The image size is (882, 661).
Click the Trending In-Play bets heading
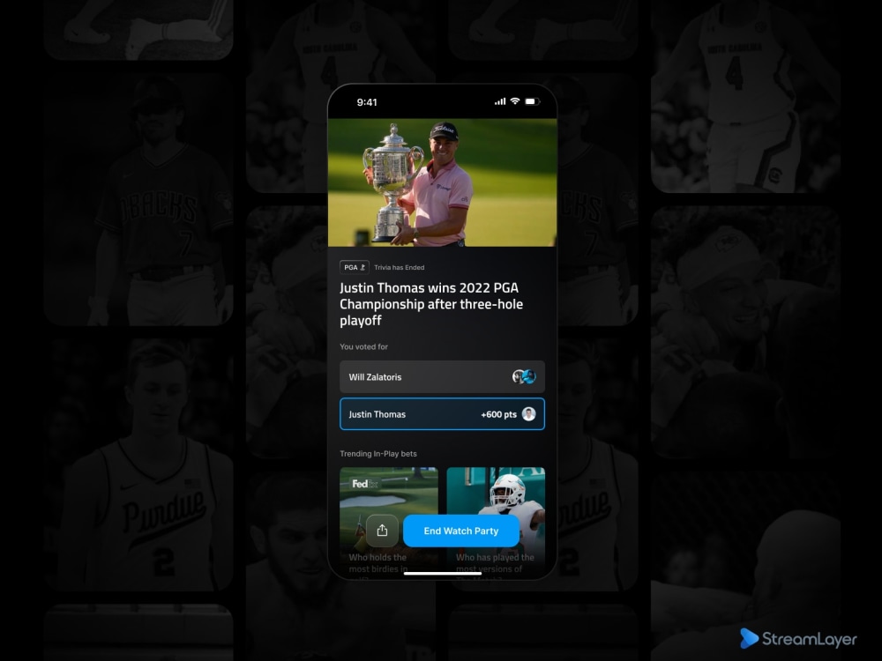point(378,454)
